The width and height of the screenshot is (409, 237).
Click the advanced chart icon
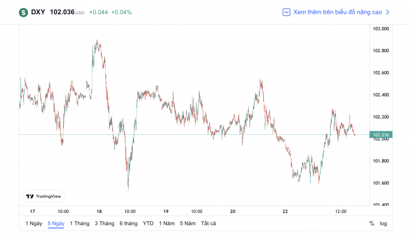[x=287, y=12]
